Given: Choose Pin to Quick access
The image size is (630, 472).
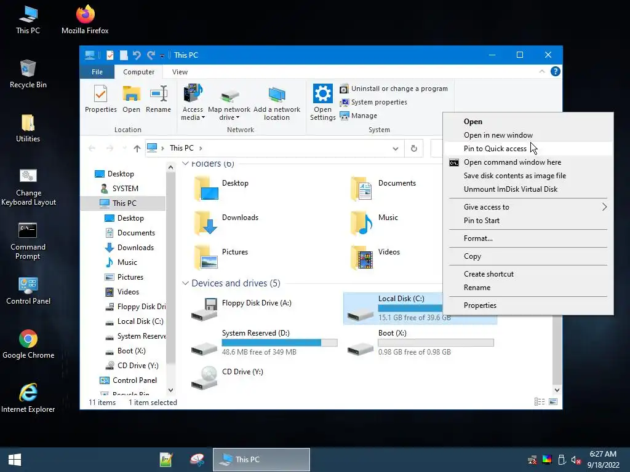Looking at the screenshot, I should point(528,149).
